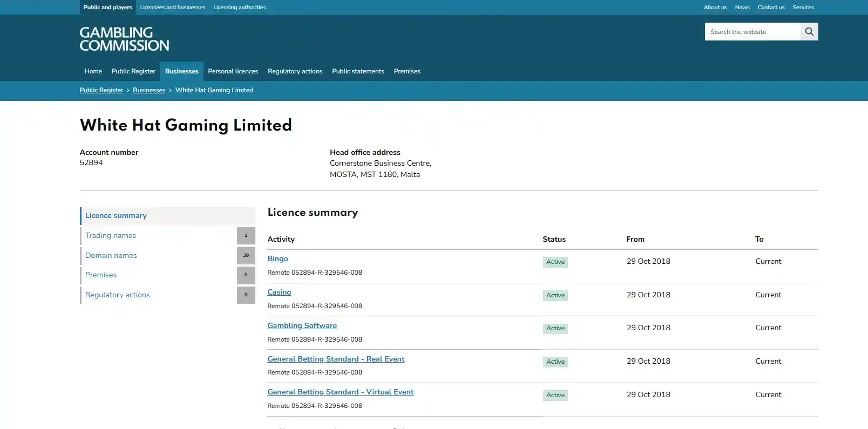Switch to Licensees and businesses tab
Viewport: 868px width, 429px height.
[x=173, y=7]
